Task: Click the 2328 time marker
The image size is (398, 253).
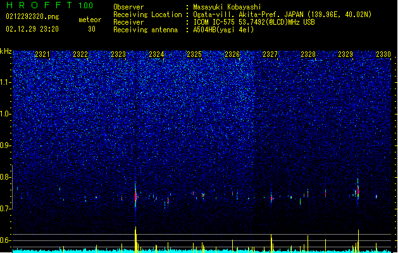Action: pyautogui.click(x=308, y=54)
